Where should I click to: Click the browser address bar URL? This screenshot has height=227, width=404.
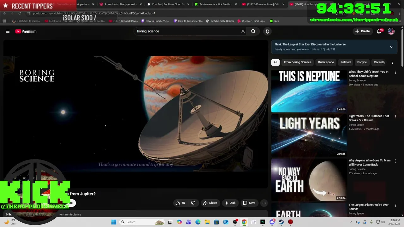pos(94,13)
